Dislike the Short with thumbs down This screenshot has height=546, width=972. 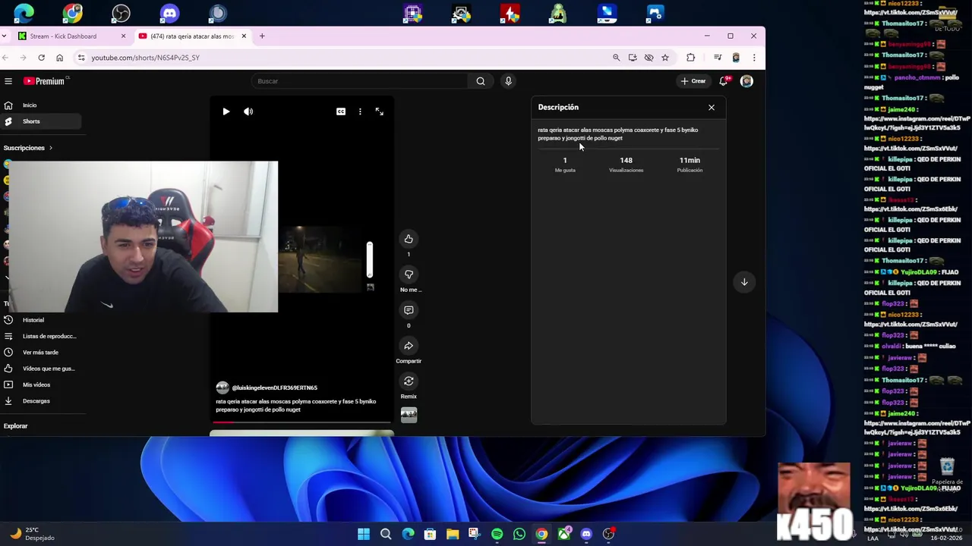409,275
